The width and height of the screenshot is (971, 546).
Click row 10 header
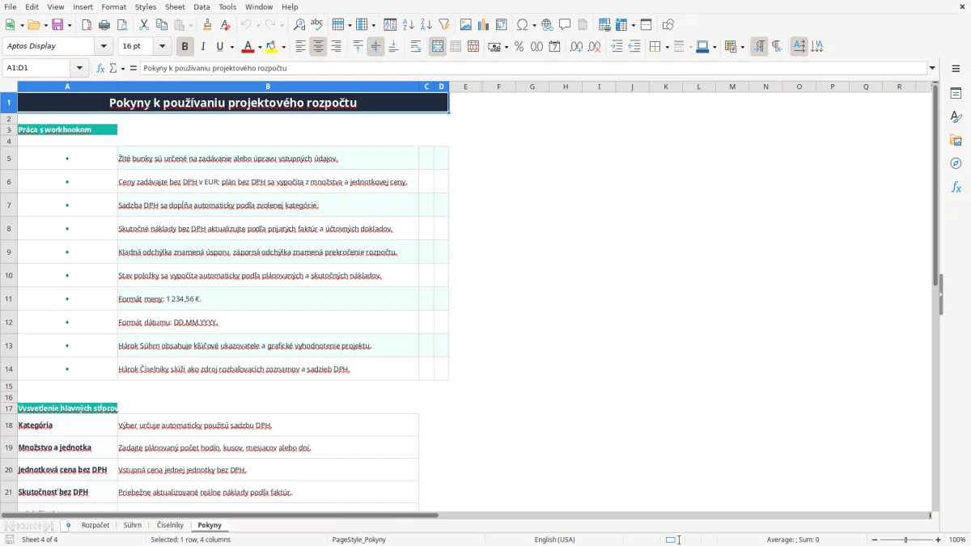click(x=9, y=275)
